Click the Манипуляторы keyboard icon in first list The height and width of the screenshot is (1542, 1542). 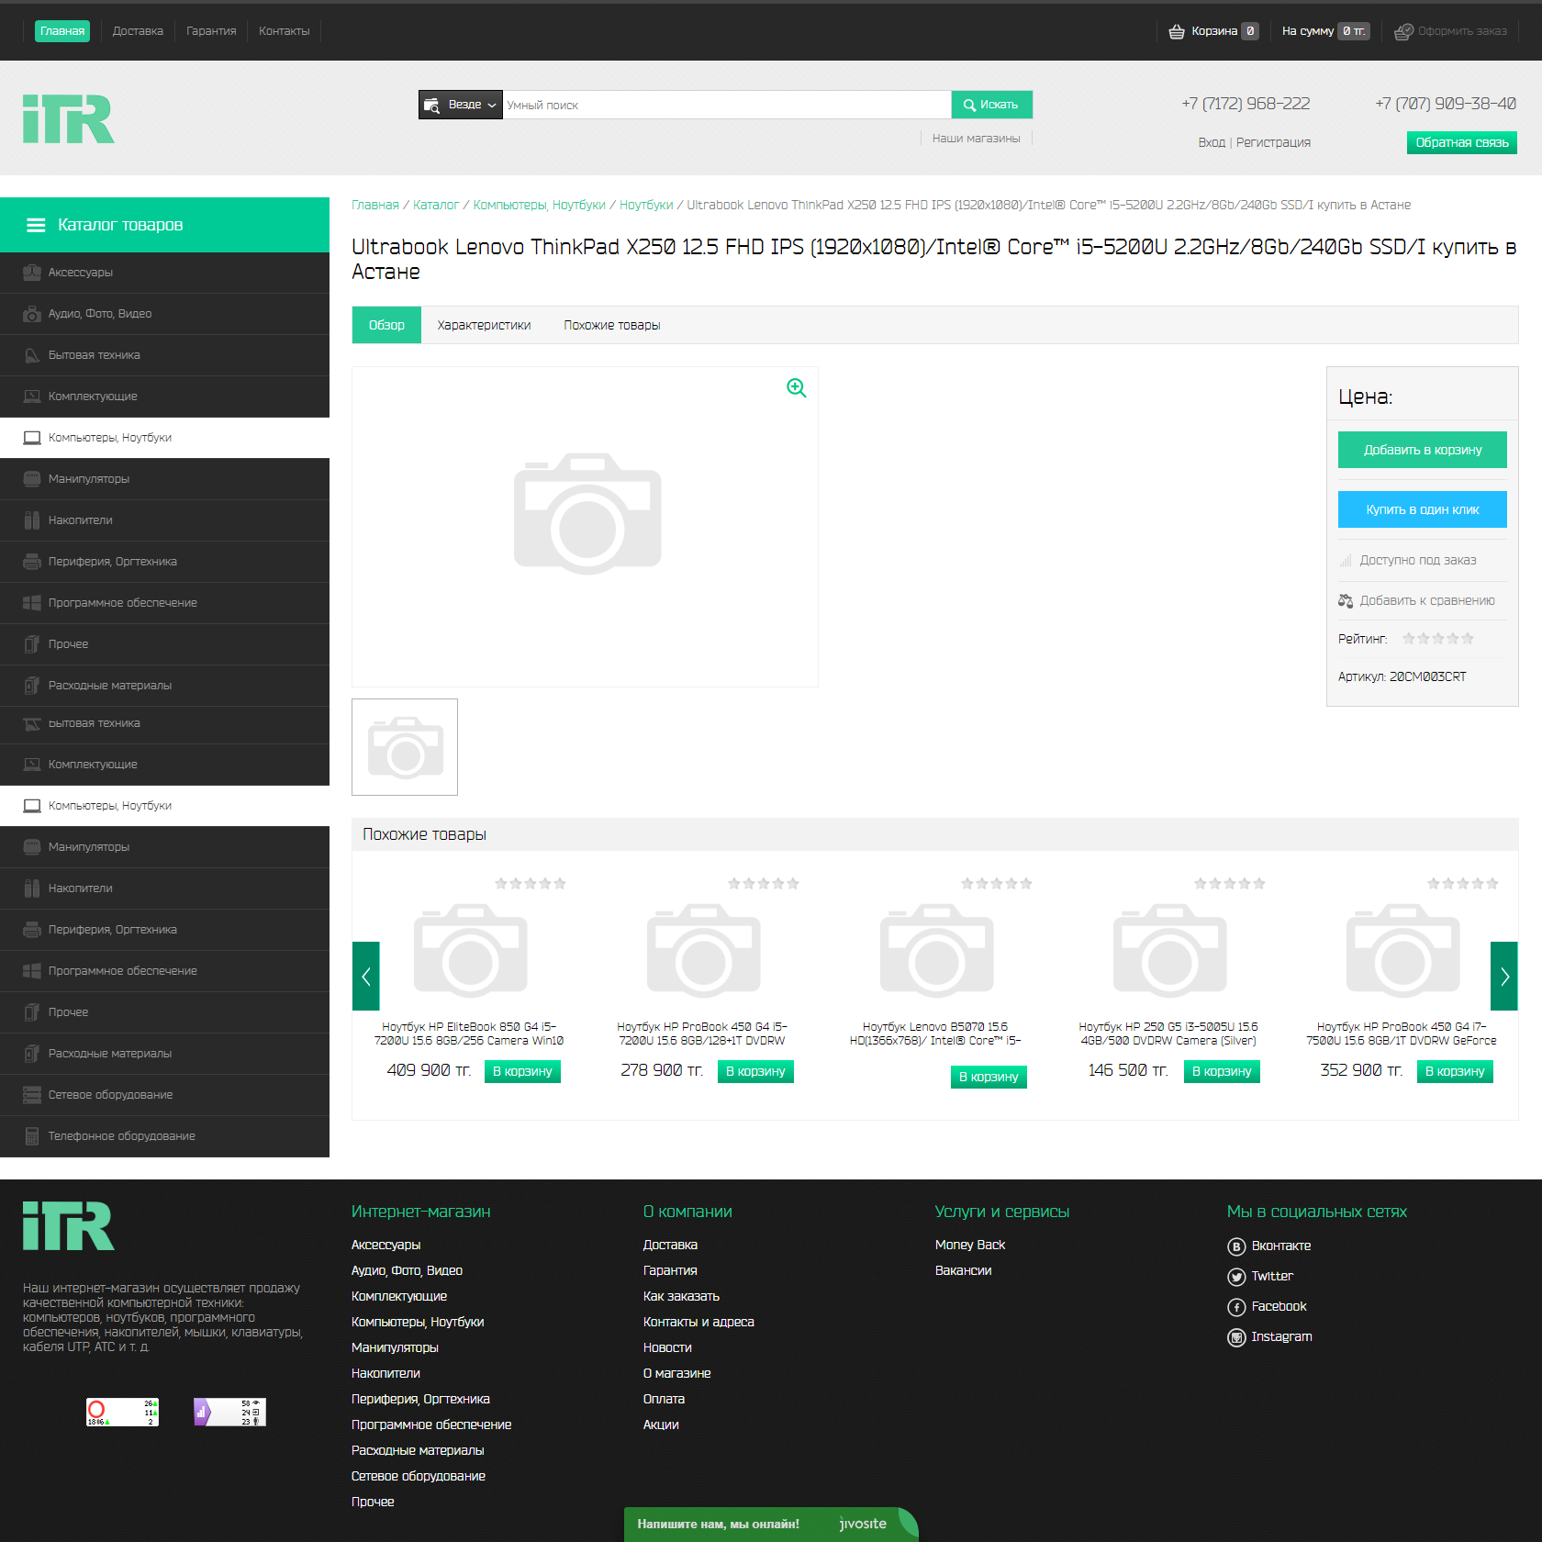tap(32, 479)
